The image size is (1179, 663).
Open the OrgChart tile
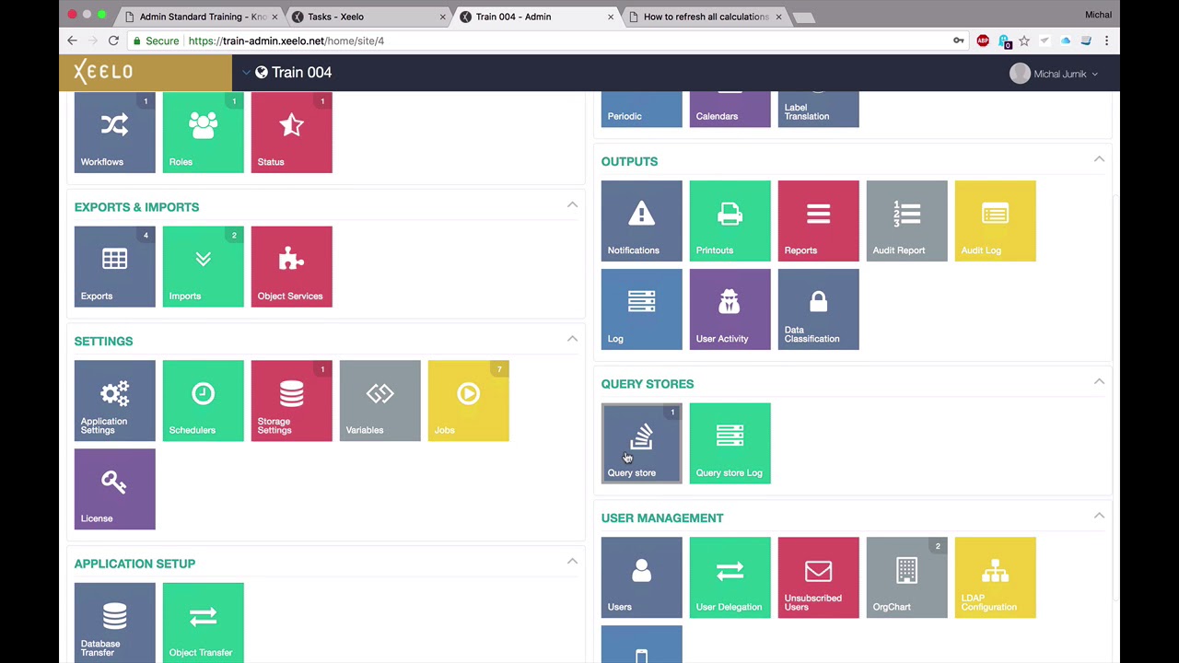[x=906, y=577]
